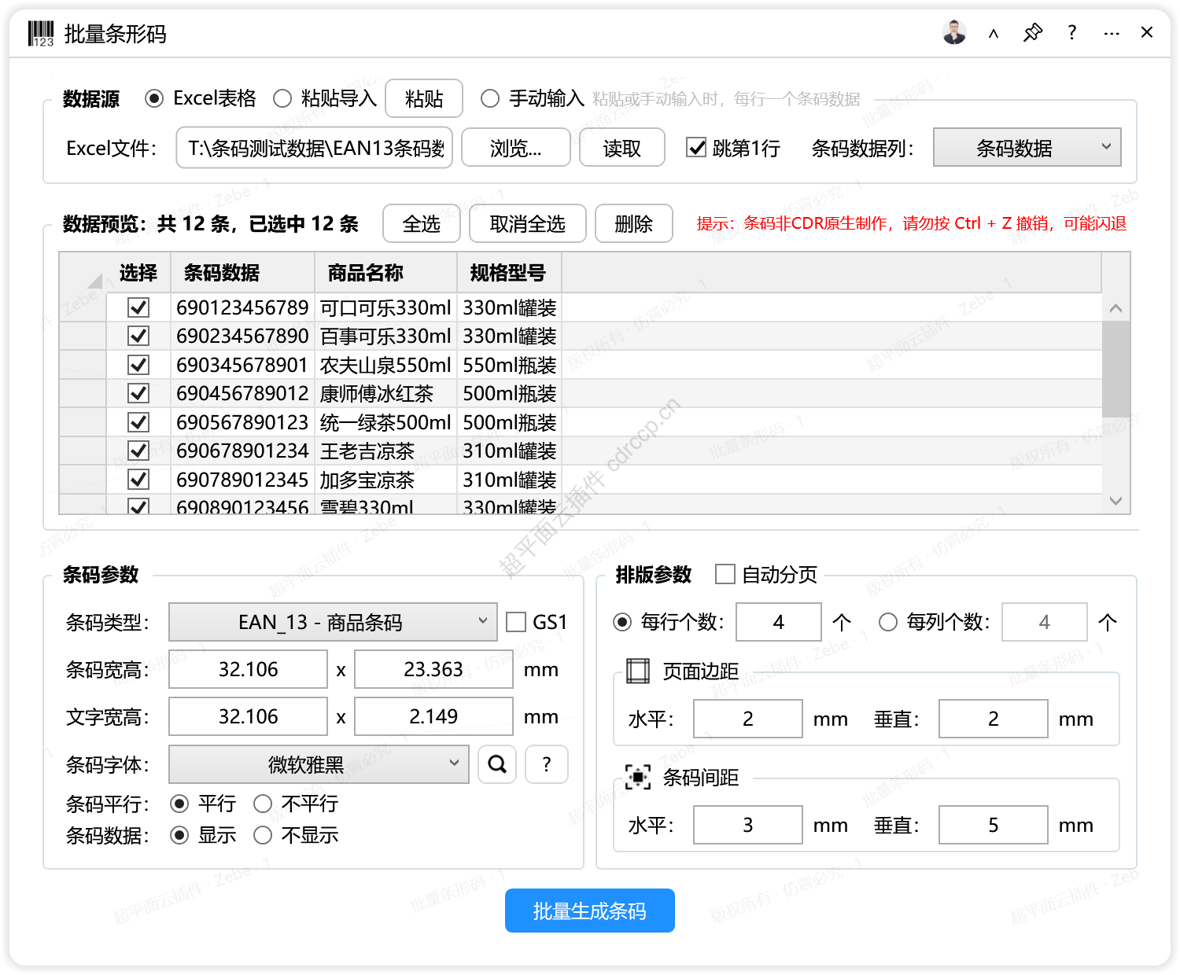Choose 不显示 for barcode data
Image resolution: width=1180 pixels, height=975 pixels.
(296, 835)
